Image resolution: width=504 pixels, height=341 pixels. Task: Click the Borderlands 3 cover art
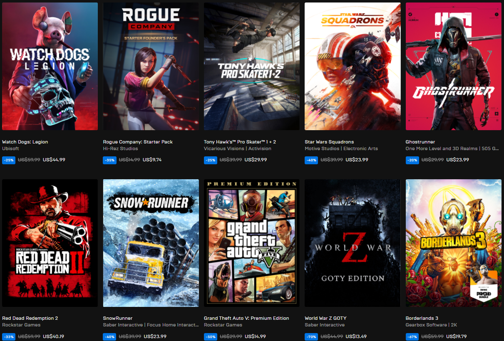pos(453,243)
